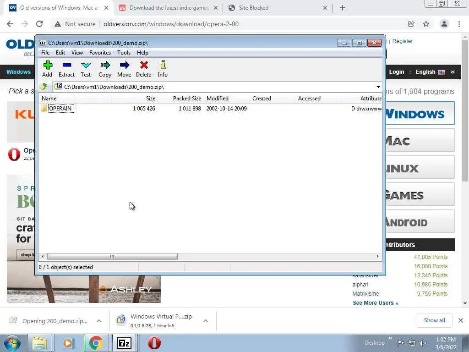
Task: Expand the Windows Virtual P zip download chevron
Action: coord(206,321)
